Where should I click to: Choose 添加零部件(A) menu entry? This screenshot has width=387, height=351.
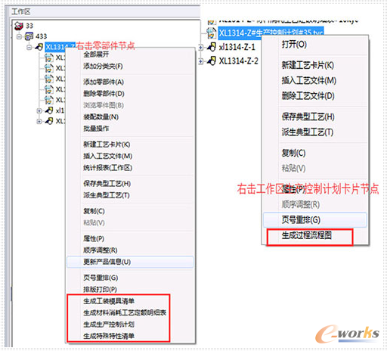(x=104, y=82)
